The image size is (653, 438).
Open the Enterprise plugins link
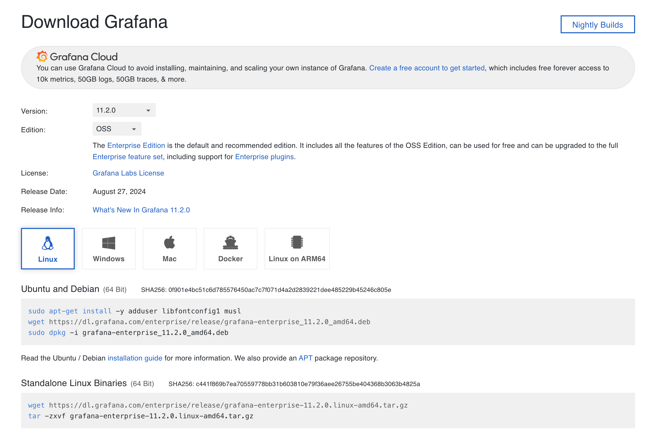coord(264,157)
